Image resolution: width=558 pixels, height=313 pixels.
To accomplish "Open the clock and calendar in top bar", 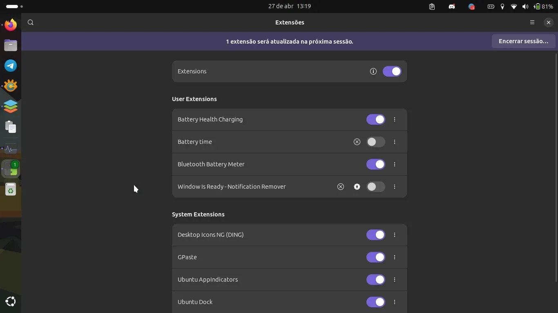I will point(289,6).
